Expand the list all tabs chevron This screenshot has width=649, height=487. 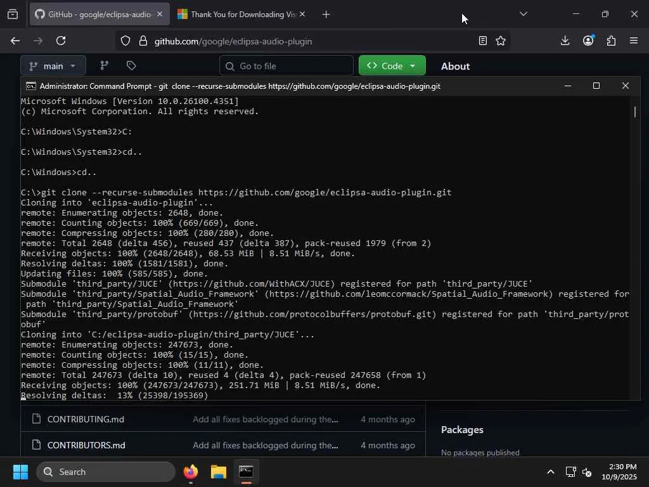[x=523, y=15]
